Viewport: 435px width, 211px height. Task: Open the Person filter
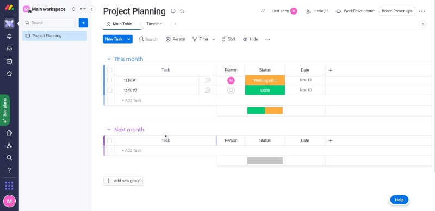tap(175, 39)
